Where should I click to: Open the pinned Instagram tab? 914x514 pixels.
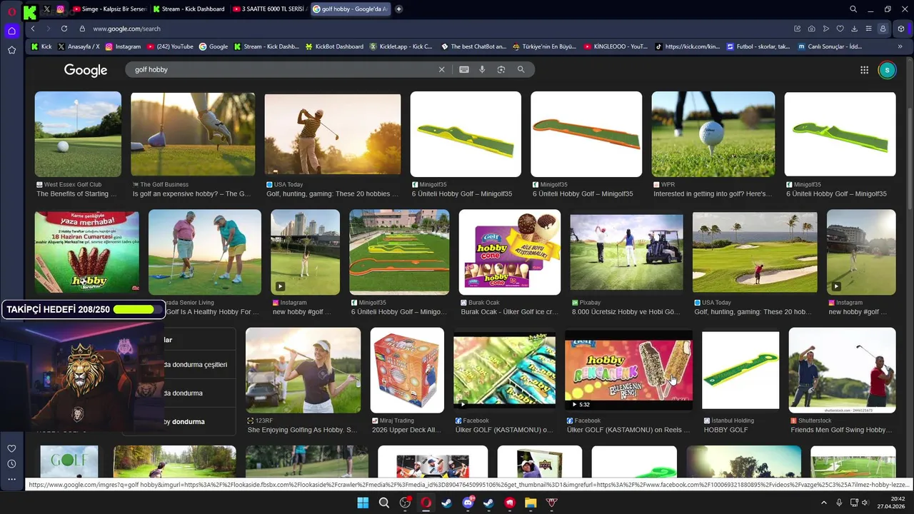pyautogui.click(x=60, y=9)
